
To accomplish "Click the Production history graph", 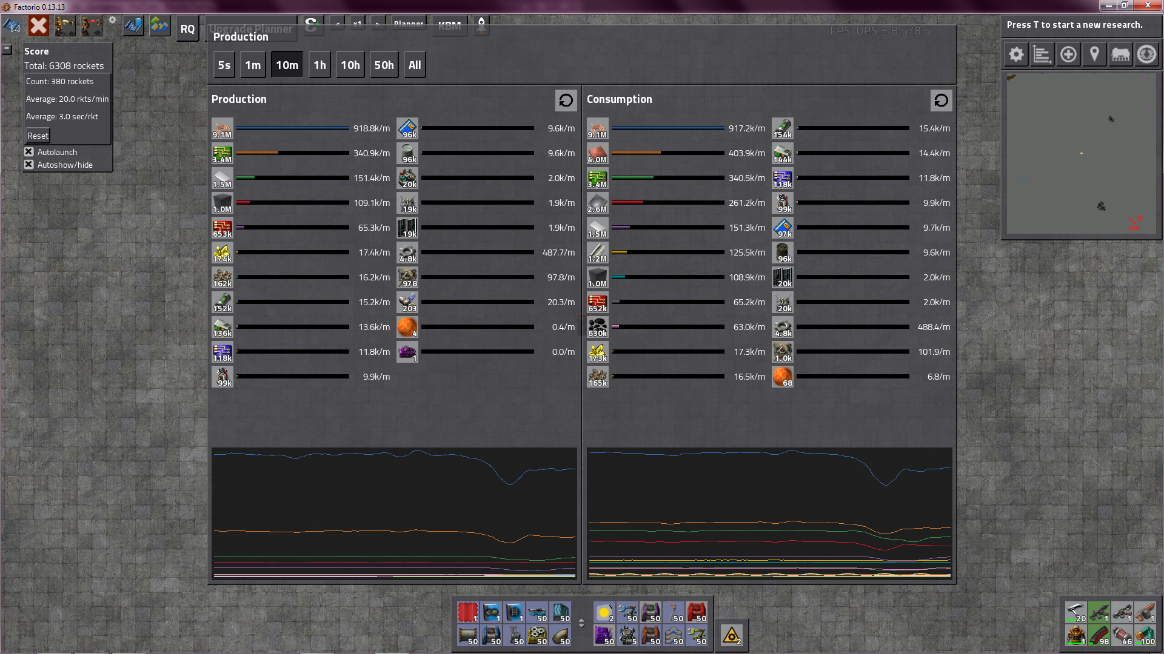I will coord(394,514).
